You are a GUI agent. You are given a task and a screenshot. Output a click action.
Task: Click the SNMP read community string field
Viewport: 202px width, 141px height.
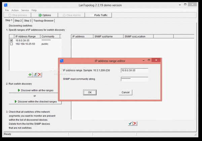134,79
